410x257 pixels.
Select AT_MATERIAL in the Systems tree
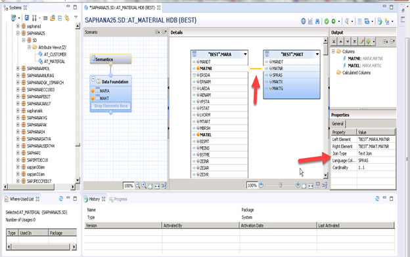point(54,62)
